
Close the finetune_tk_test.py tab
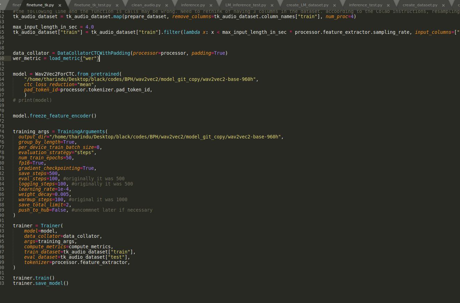(117, 5)
